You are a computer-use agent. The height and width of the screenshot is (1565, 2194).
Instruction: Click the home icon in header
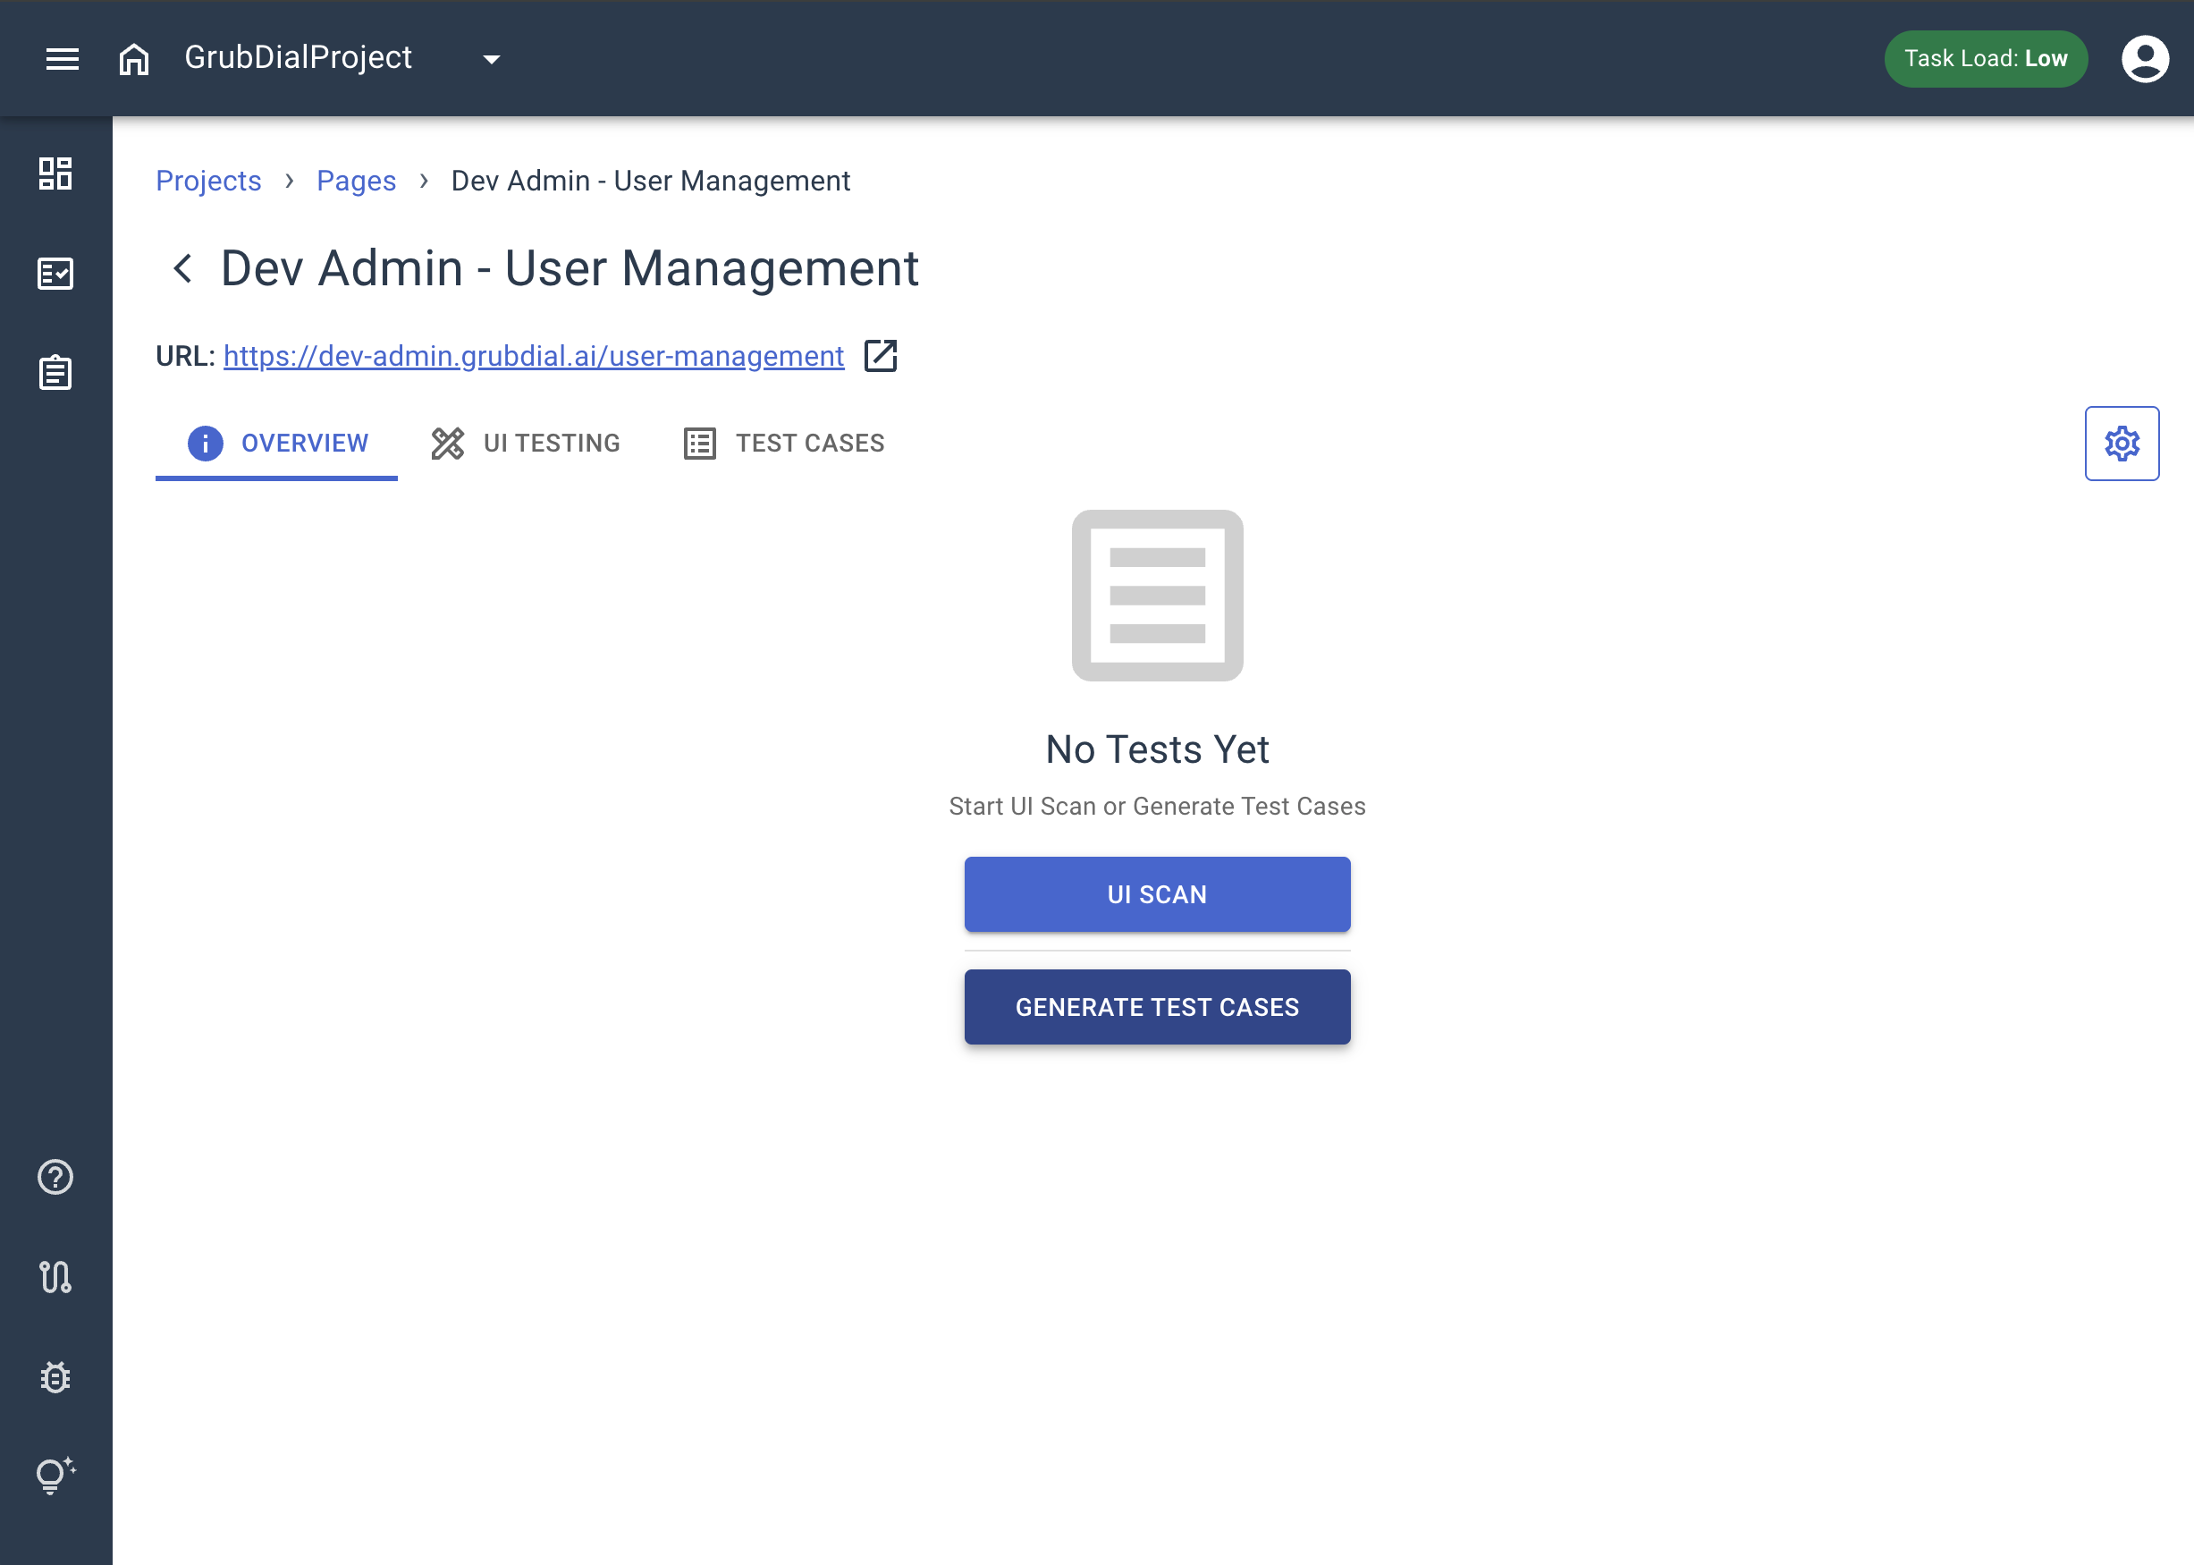[x=134, y=59]
